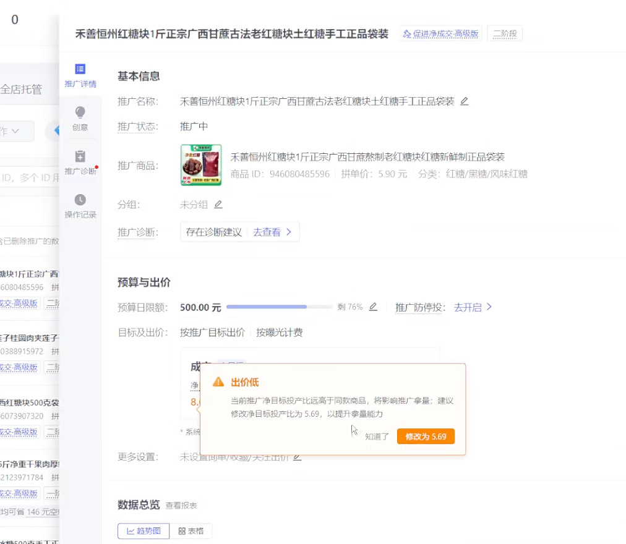
Task: Click the 未分组 group value
Action: pos(194,205)
